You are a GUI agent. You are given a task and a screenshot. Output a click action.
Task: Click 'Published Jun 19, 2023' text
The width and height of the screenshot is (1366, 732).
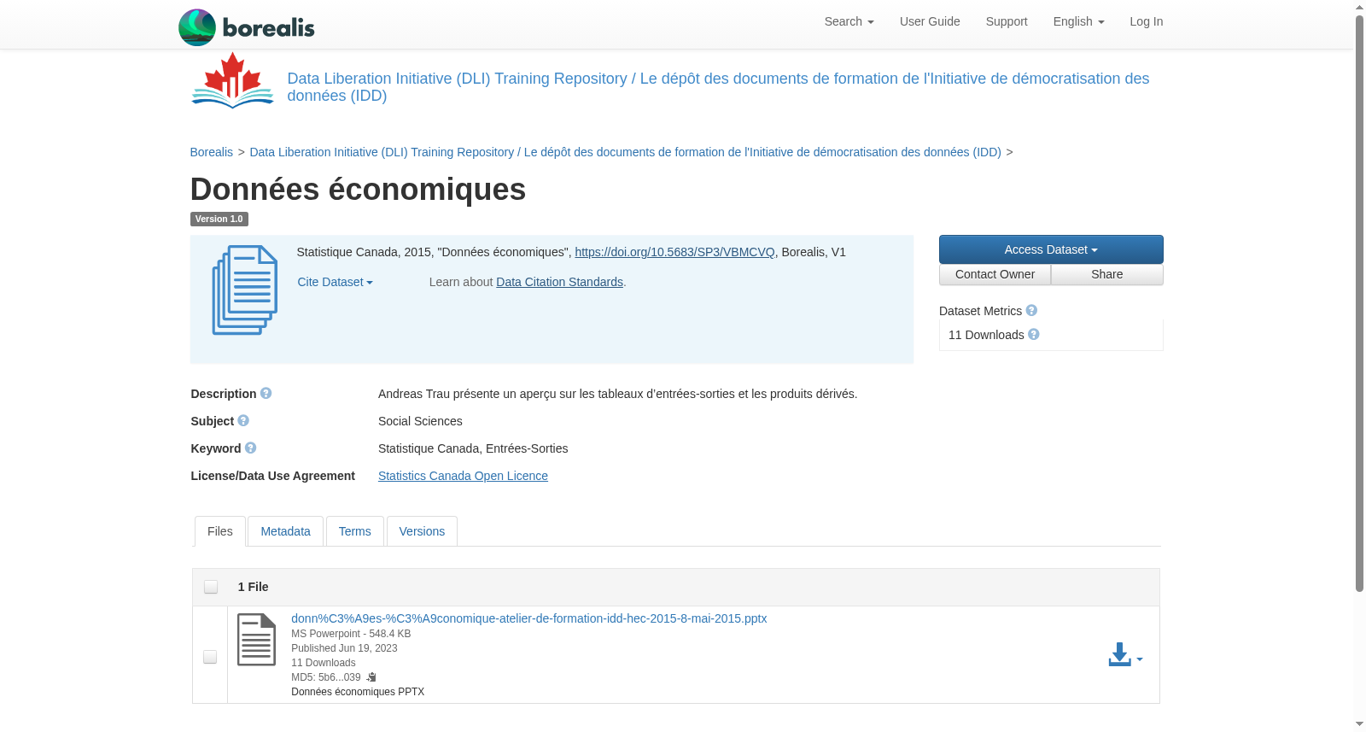coord(344,648)
